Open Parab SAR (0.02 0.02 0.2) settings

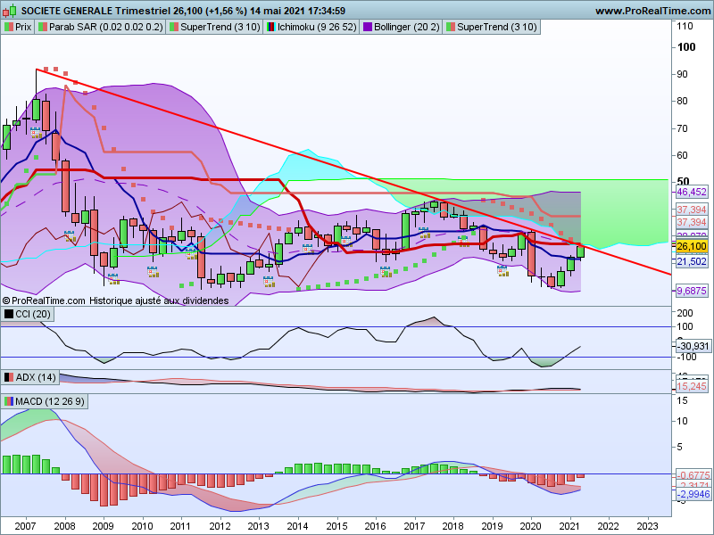tap(100, 27)
